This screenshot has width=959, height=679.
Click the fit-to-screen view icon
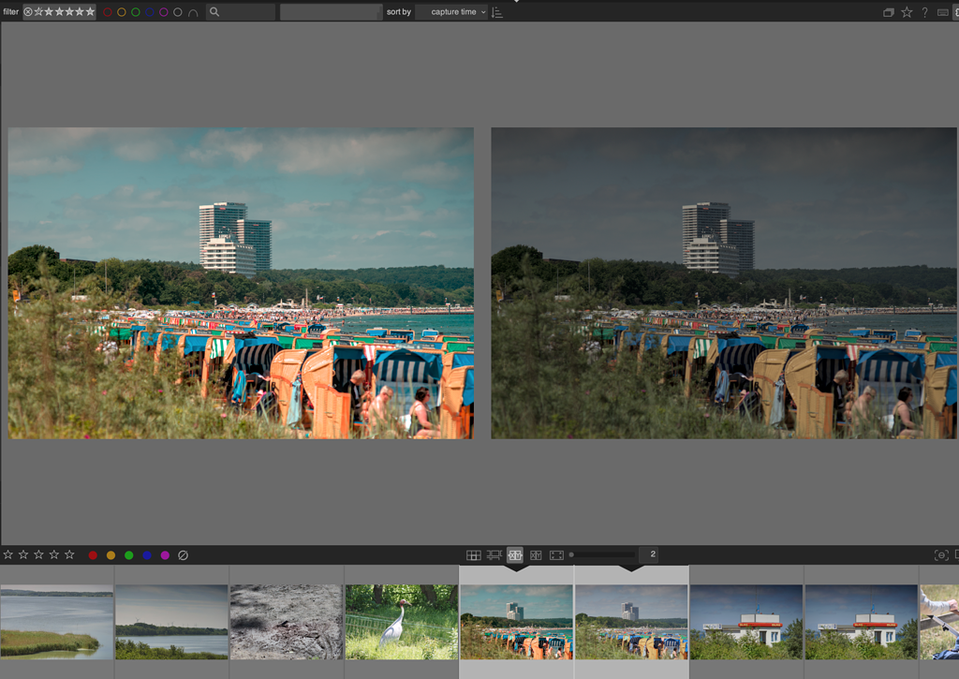click(557, 554)
